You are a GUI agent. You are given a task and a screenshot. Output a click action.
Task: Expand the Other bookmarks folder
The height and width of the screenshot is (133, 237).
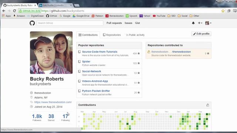pos(194,16)
